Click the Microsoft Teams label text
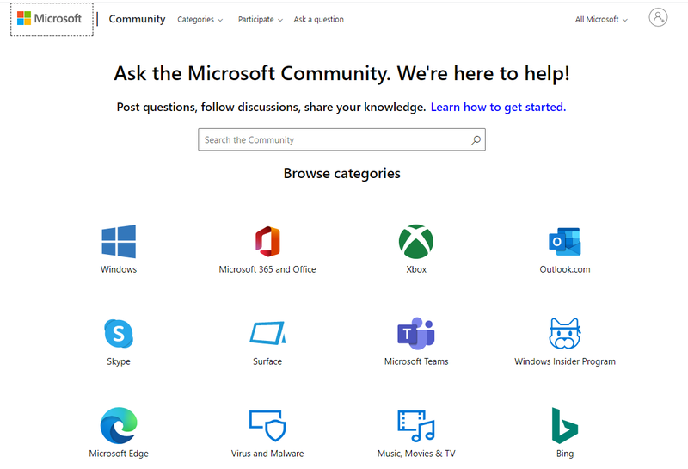Viewport: 688px width, 469px height. click(416, 361)
